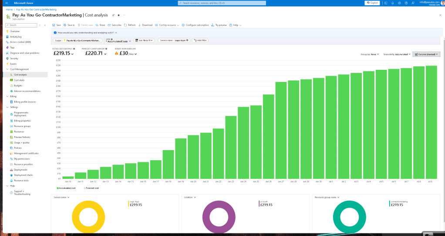Open the date range picker

coord(144,41)
